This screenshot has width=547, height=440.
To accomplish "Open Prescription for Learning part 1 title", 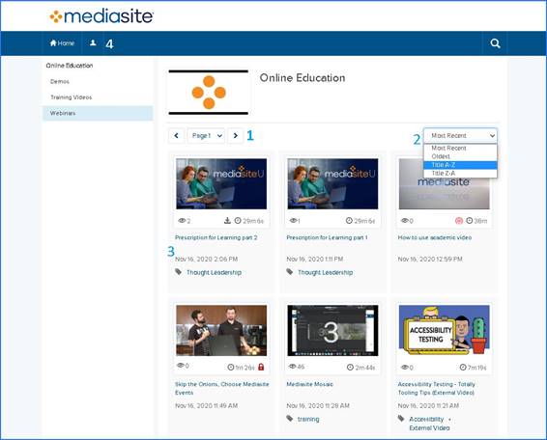I will (x=327, y=237).
